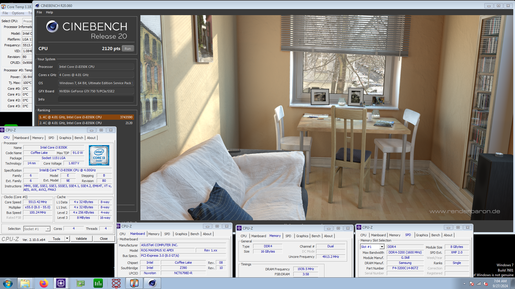Switch to Mainboard tab in main CPU-Z window
The height and width of the screenshot is (289, 515).
22,138
